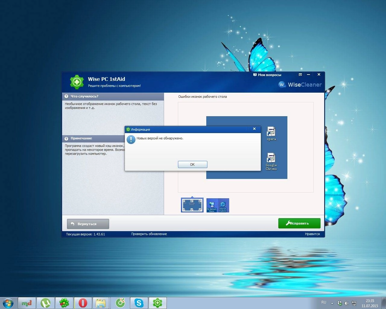
Task: Open the green circular app next to Explorer
Action: click(120, 303)
